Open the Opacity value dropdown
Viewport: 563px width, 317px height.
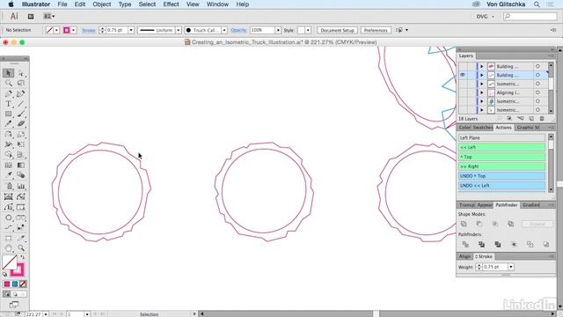coord(278,30)
